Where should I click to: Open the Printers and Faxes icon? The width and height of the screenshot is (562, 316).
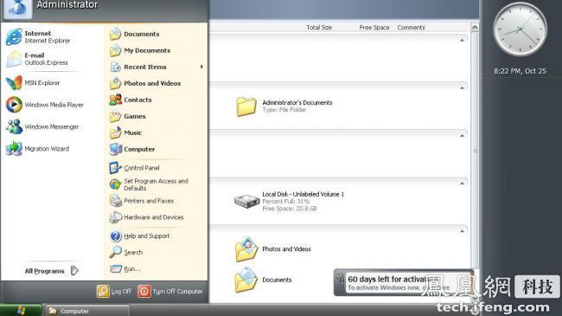115,201
